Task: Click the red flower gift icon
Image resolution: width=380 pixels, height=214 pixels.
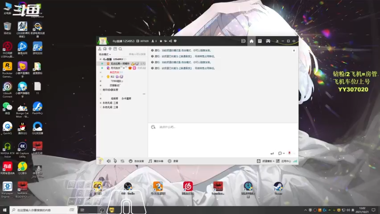Action: (289, 153)
